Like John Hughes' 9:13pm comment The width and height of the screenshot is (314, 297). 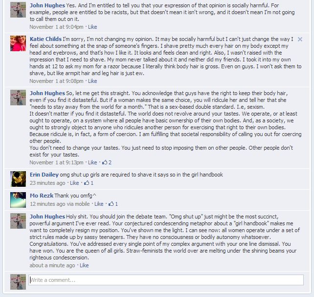(92, 162)
